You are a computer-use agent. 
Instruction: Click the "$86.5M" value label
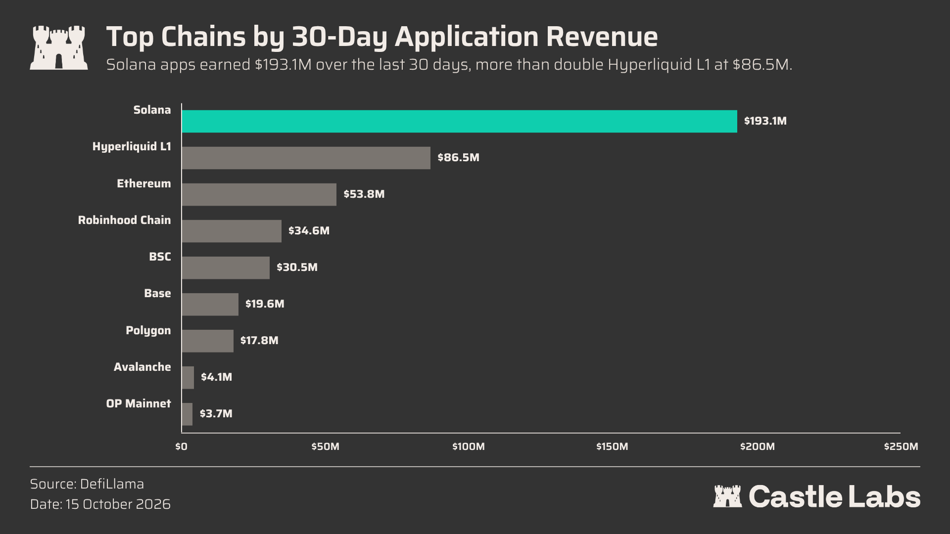tap(458, 158)
